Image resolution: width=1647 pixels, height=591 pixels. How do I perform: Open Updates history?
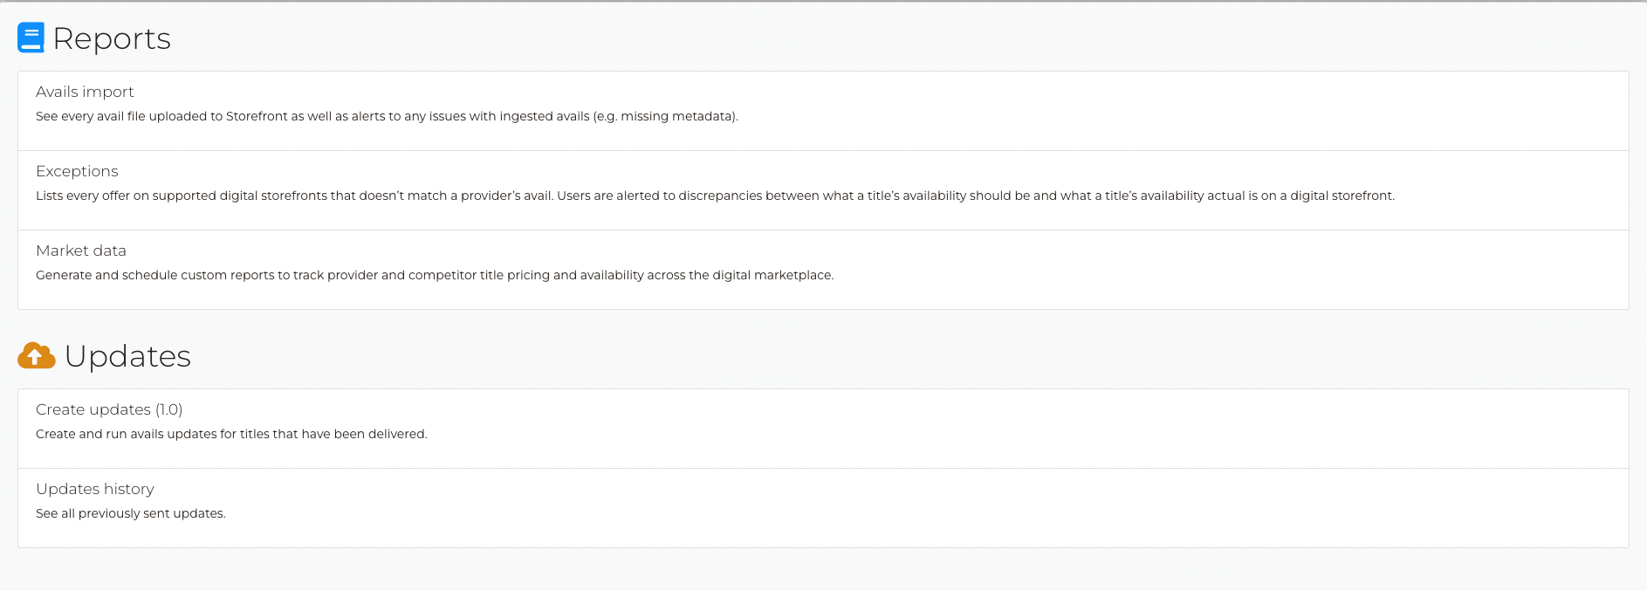(94, 489)
